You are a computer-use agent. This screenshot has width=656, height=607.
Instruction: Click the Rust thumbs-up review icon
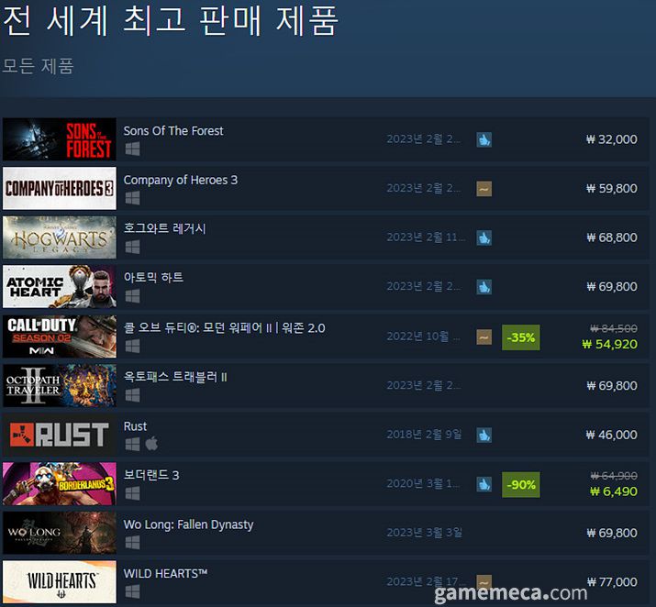484,436
